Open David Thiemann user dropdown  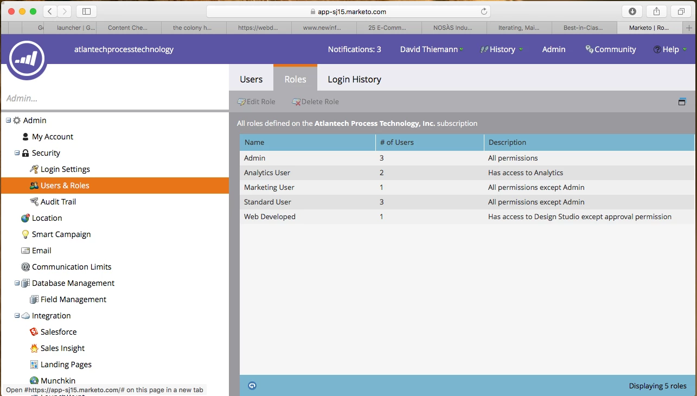(432, 49)
